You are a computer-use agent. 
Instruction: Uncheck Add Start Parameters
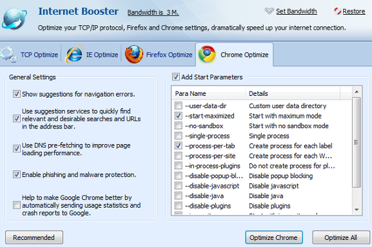[x=176, y=77]
